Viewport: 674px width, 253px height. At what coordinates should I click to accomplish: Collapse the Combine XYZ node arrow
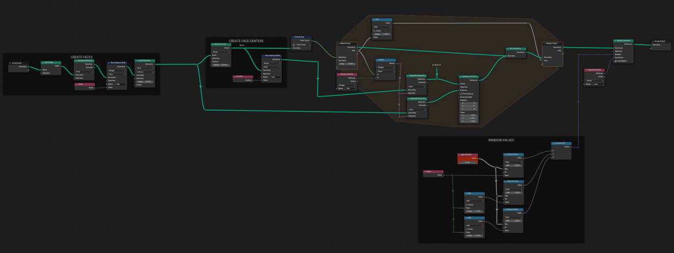[x=553, y=143]
